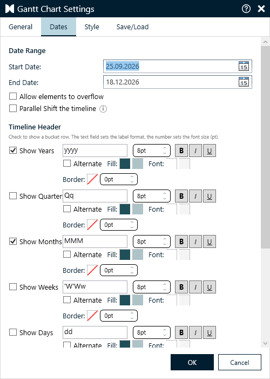Open End Date calendar picker icon
Screen dimensions: 270x379
244,82
